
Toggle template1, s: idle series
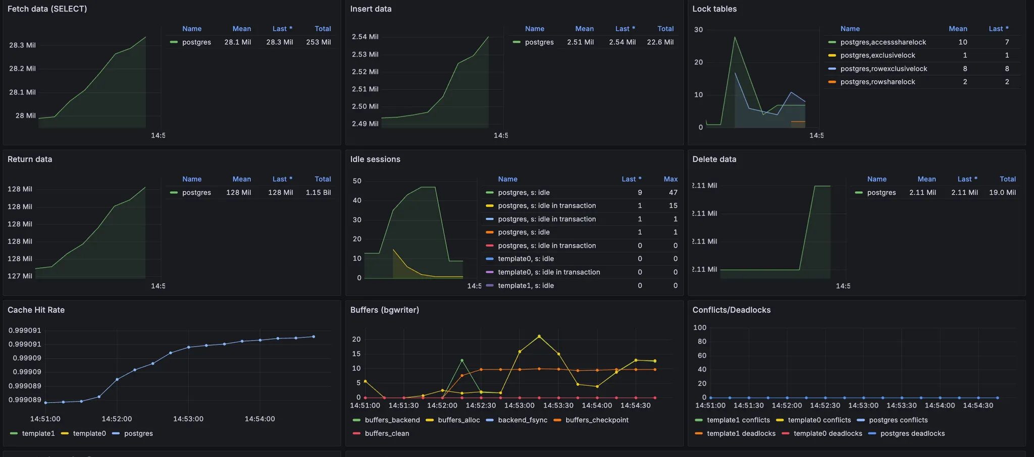click(526, 285)
